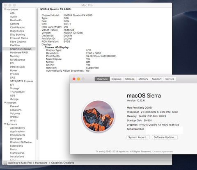Screen dimensions: 197x170
Task: Select Bluetooth in the sidebar
Action: pos(16,20)
